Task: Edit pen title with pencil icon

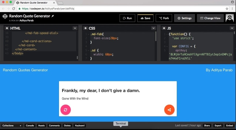Action: tap(53, 16)
